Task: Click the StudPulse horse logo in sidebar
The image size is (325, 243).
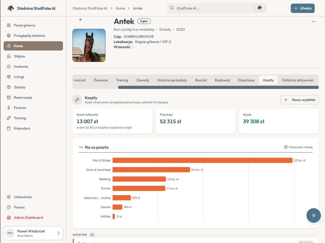Action: coord(11,8)
